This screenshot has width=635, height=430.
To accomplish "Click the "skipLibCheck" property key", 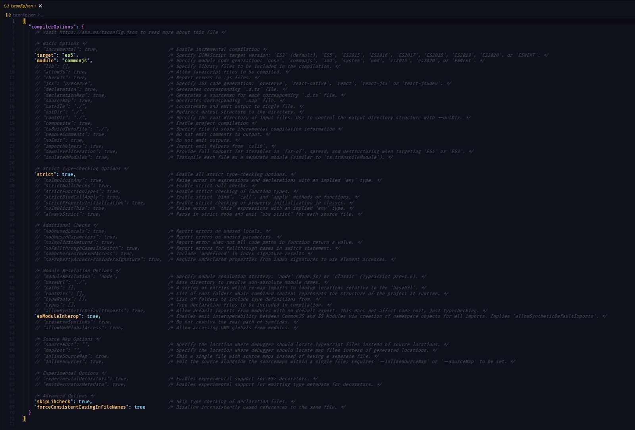I will point(54,401).
